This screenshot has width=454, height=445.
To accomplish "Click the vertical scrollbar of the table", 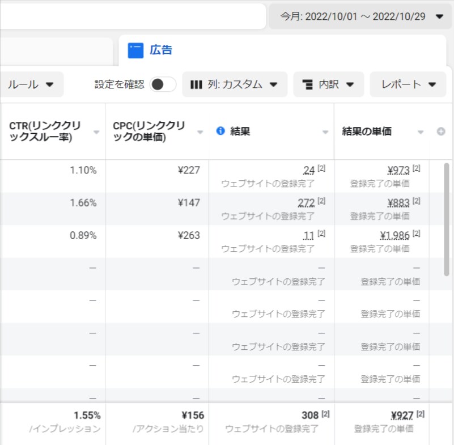I will [447, 219].
